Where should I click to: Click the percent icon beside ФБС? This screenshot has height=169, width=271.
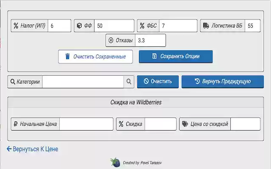142,26
